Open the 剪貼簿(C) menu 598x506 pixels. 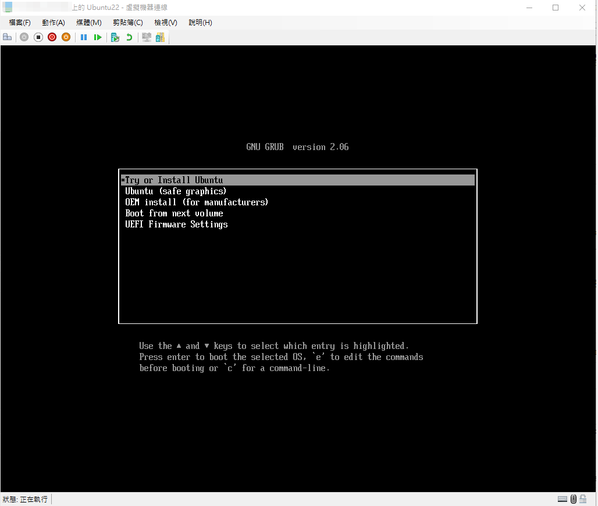pyautogui.click(x=128, y=23)
